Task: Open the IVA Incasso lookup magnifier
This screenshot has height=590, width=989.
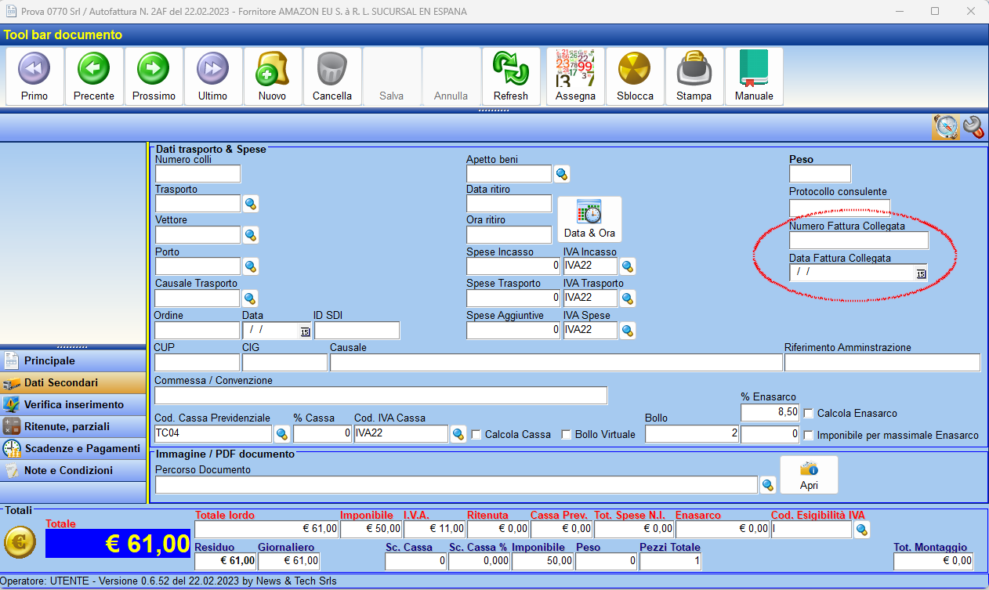Action: [x=628, y=266]
